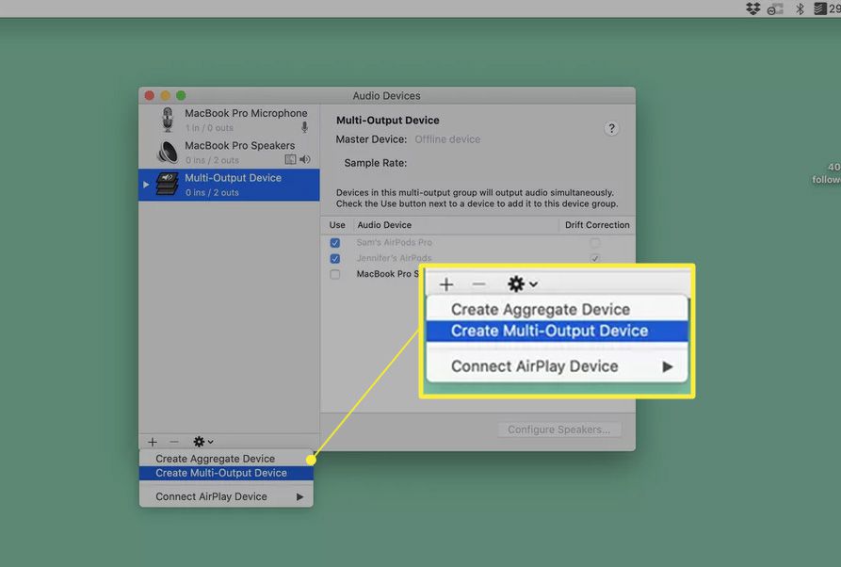Image resolution: width=841 pixels, height=567 pixels.
Task: Choose Create Aggregate Device
Action: tap(216, 459)
